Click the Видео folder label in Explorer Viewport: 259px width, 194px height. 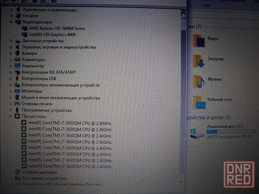[213, 39]
